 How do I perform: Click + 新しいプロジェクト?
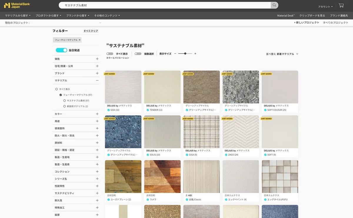307,23
